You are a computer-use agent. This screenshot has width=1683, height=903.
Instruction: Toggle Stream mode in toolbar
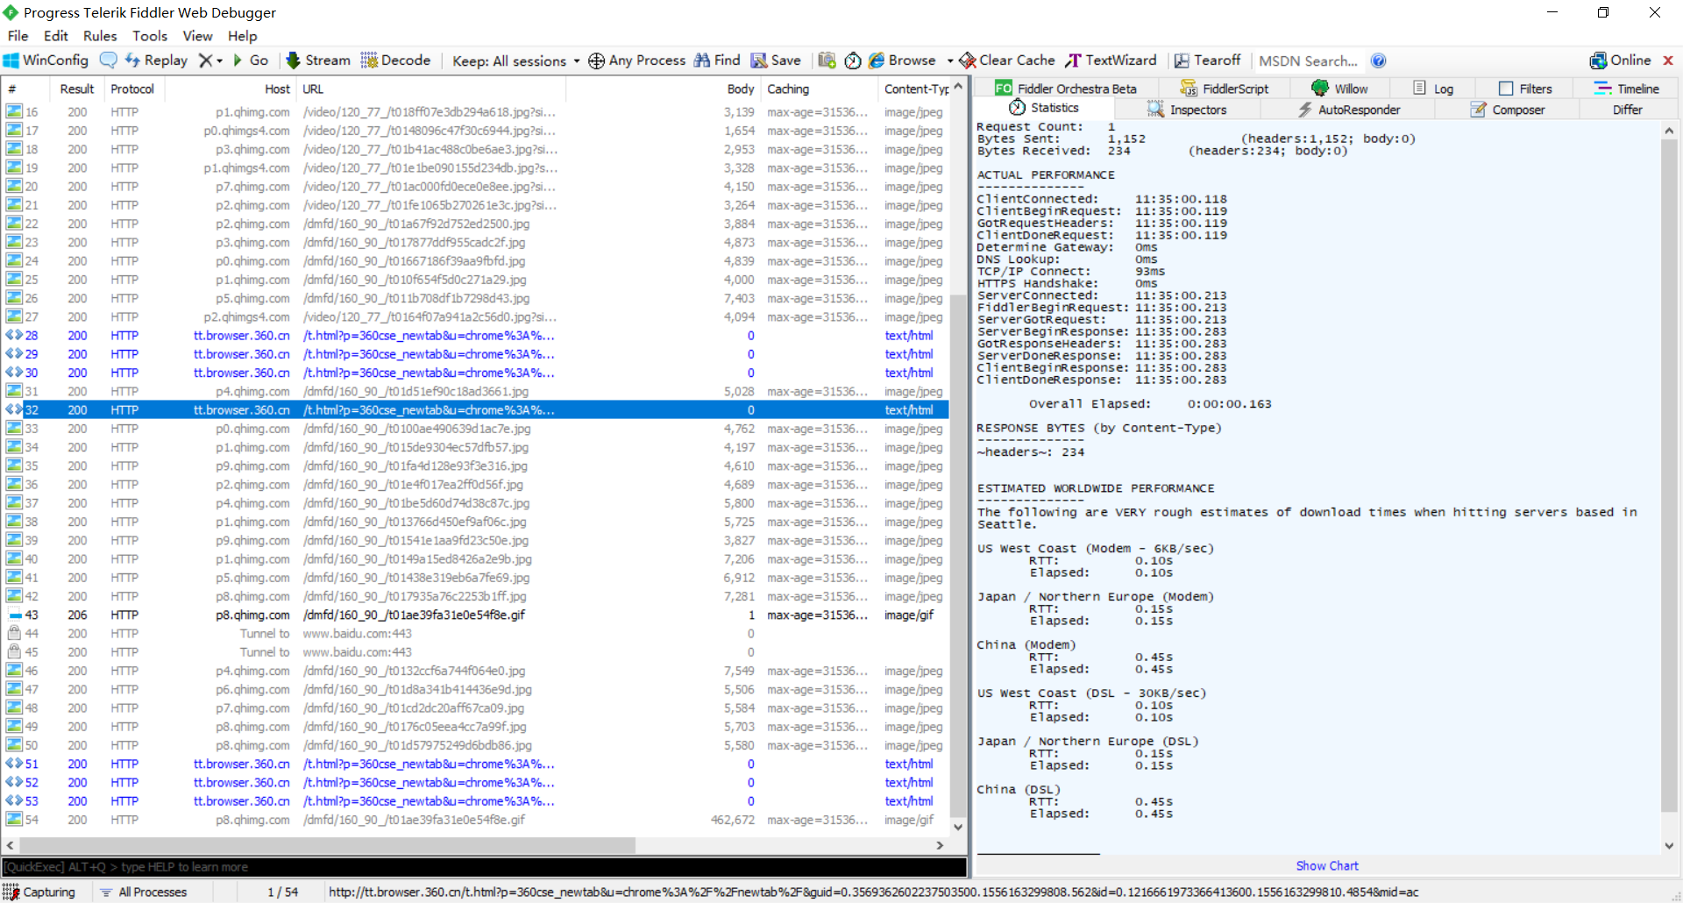click(318, 60)
